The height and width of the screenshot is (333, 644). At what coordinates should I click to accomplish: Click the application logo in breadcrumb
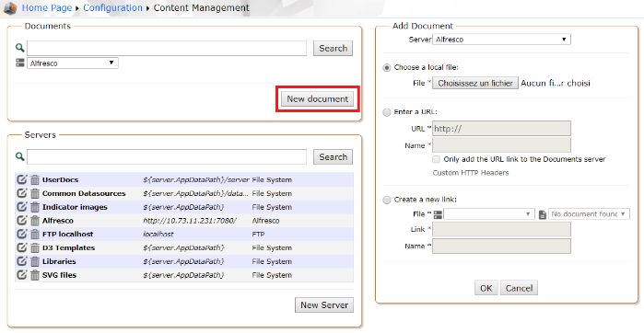[10, 7]
